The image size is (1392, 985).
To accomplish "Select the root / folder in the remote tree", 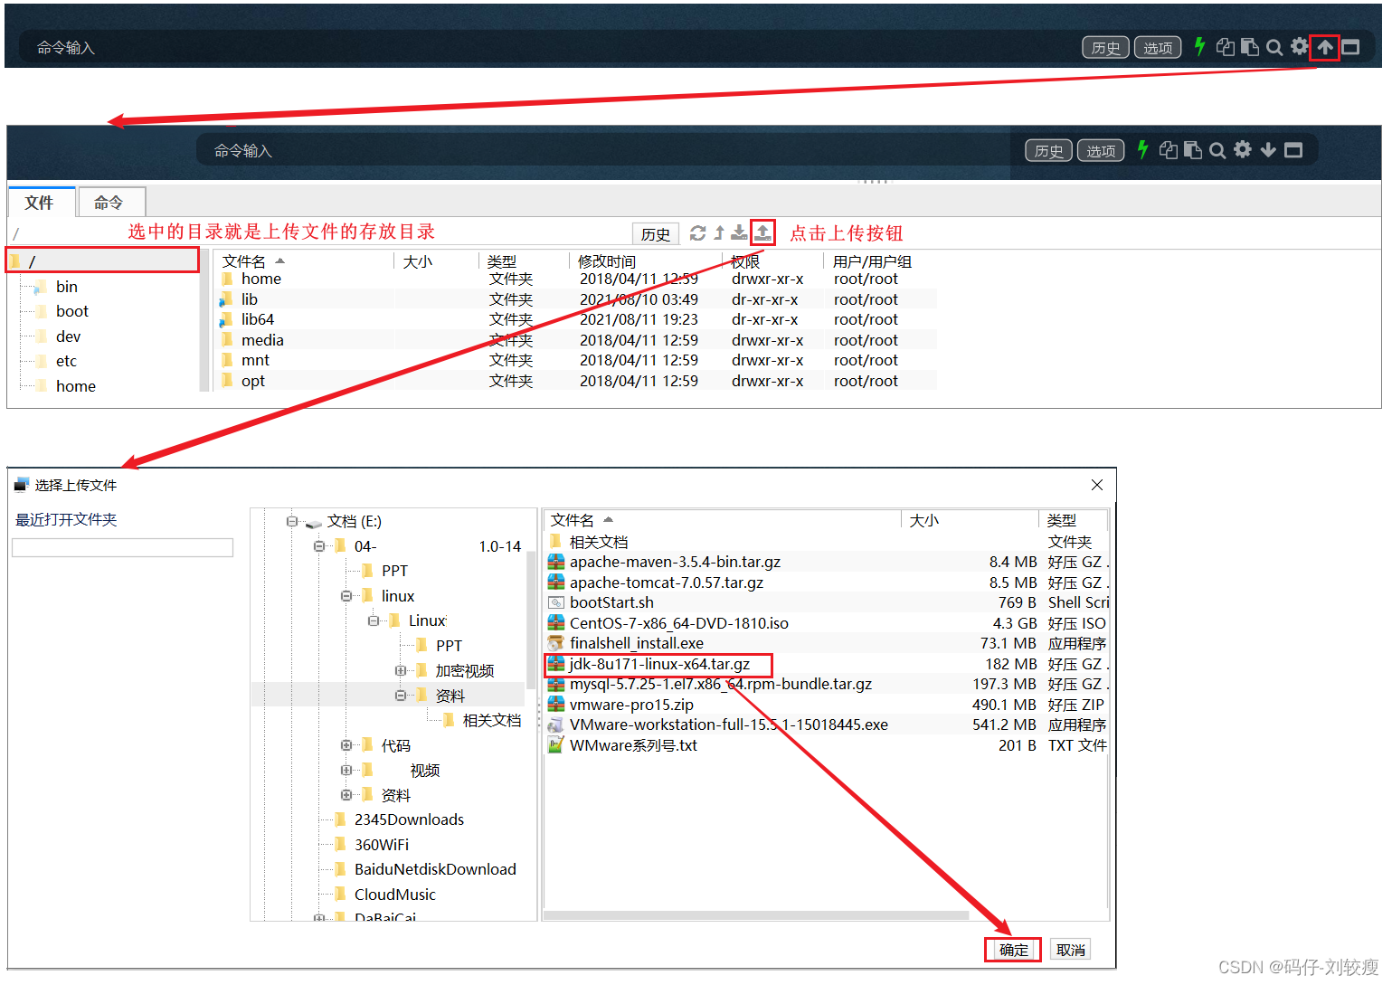I will pyautogui.click(x=102, y=261).
